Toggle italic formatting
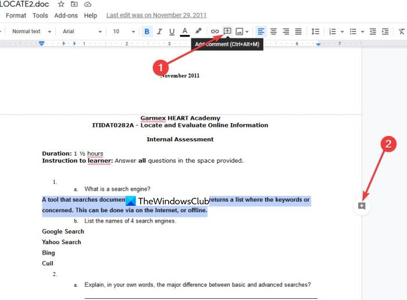Image resolution: width=407 pixels, height=300 pixels. [x=159, y=31]
